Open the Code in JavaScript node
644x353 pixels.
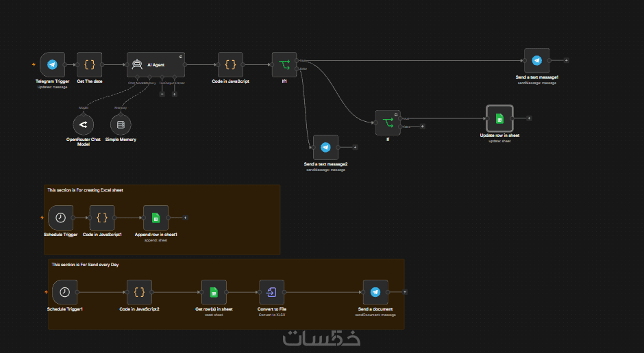tap(230, 64)
